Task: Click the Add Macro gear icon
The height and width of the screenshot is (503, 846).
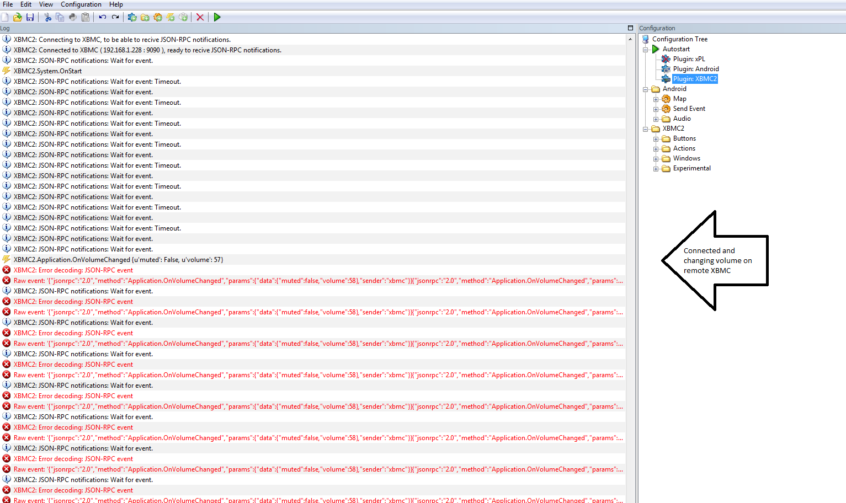Action: pos(158,17)
